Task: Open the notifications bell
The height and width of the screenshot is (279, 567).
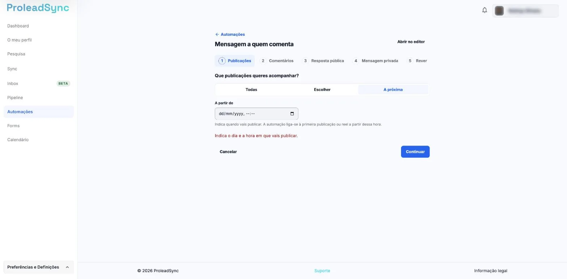Action: tap(485, 10)
